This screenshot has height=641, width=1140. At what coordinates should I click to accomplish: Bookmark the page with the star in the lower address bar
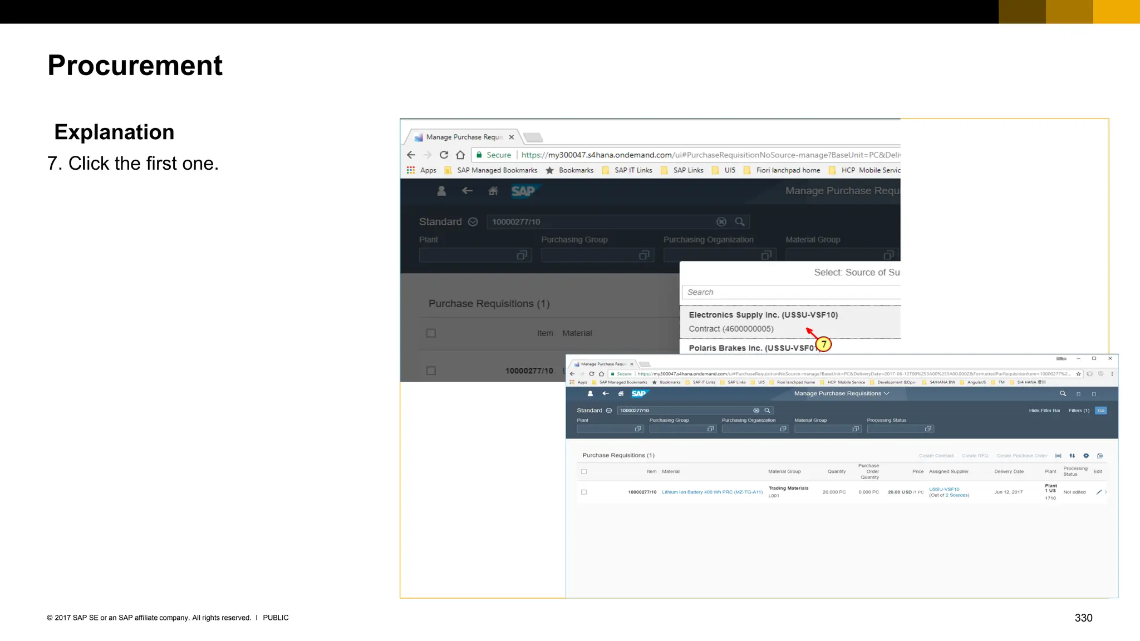pos(1078,374)
